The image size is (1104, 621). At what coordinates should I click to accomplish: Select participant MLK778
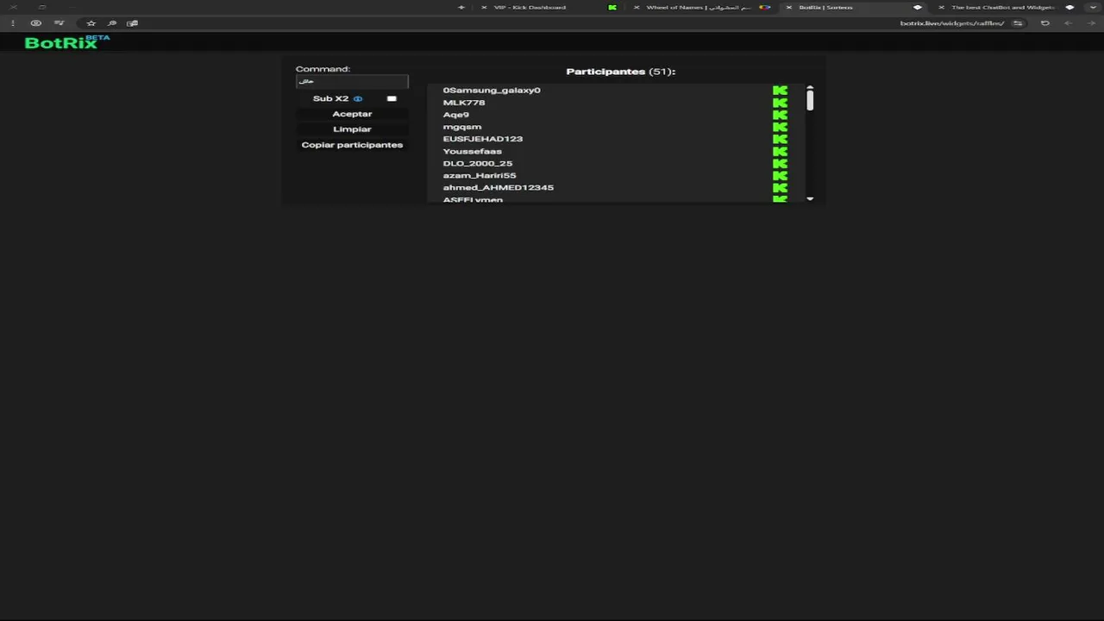(x=464, y=103)
